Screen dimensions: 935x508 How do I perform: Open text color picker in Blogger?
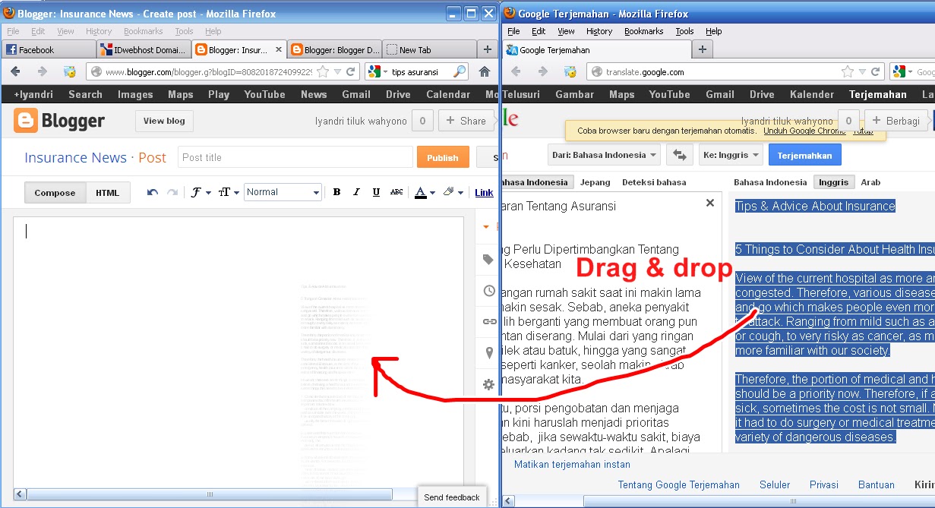point(425,192)
